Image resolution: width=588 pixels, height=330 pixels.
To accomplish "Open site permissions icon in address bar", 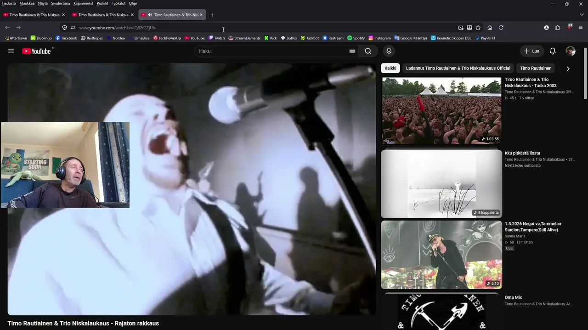I will point(73,27).
